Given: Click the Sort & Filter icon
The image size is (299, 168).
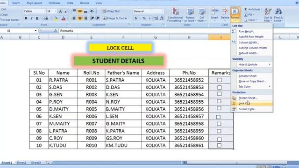Looking at the screenshot, I should 268,12.
